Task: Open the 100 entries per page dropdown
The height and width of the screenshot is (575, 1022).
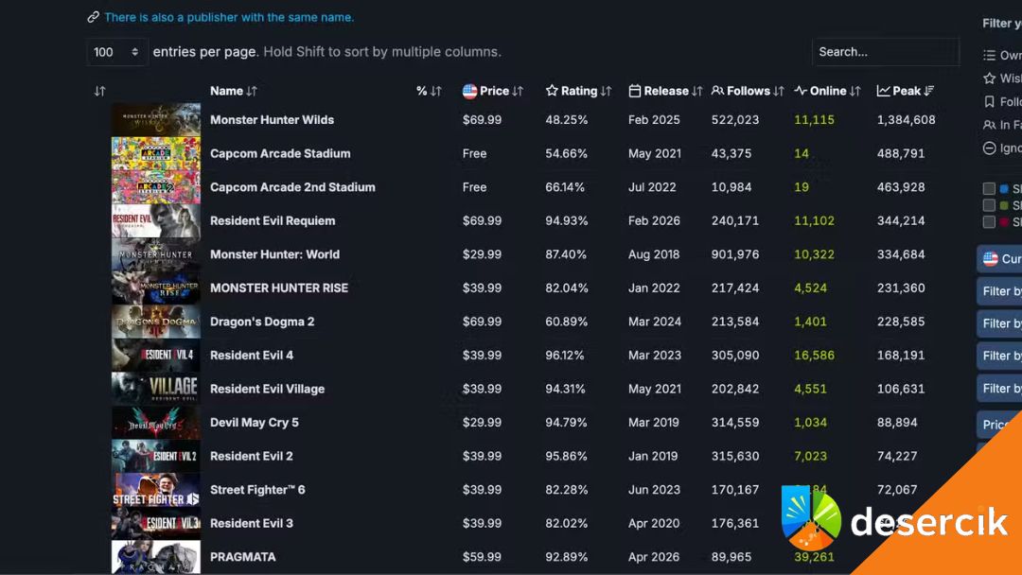Action: (x=117, y=52)
